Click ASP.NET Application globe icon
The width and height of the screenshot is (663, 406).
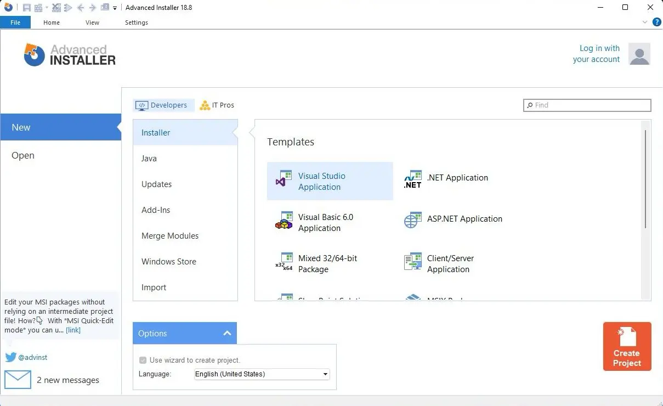click(413, 220)
